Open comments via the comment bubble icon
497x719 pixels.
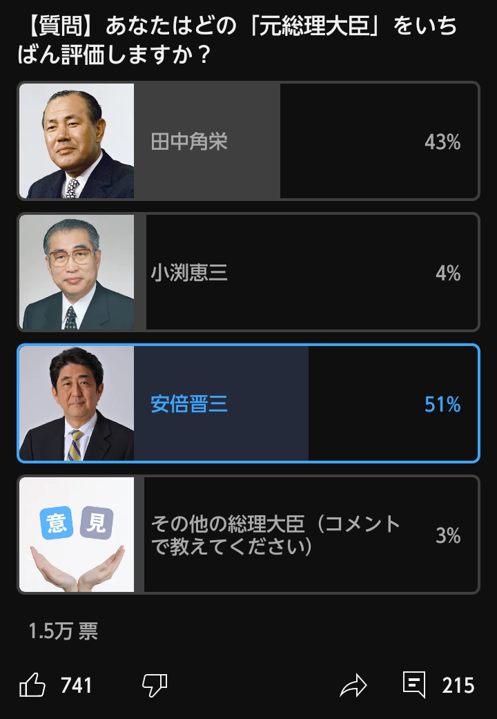[414, 685]
